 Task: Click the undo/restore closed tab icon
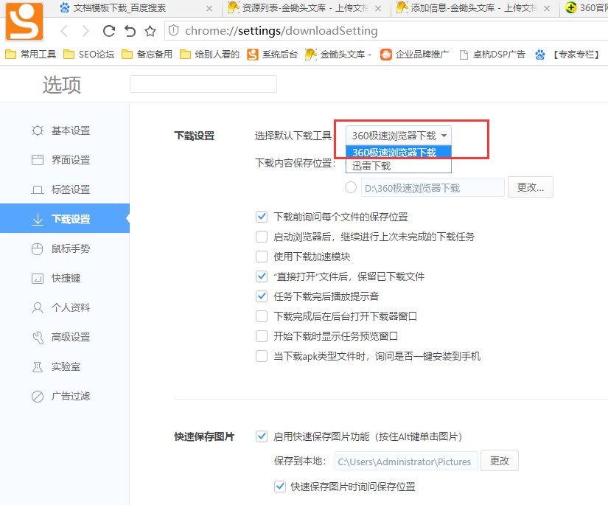pos(130,31)
